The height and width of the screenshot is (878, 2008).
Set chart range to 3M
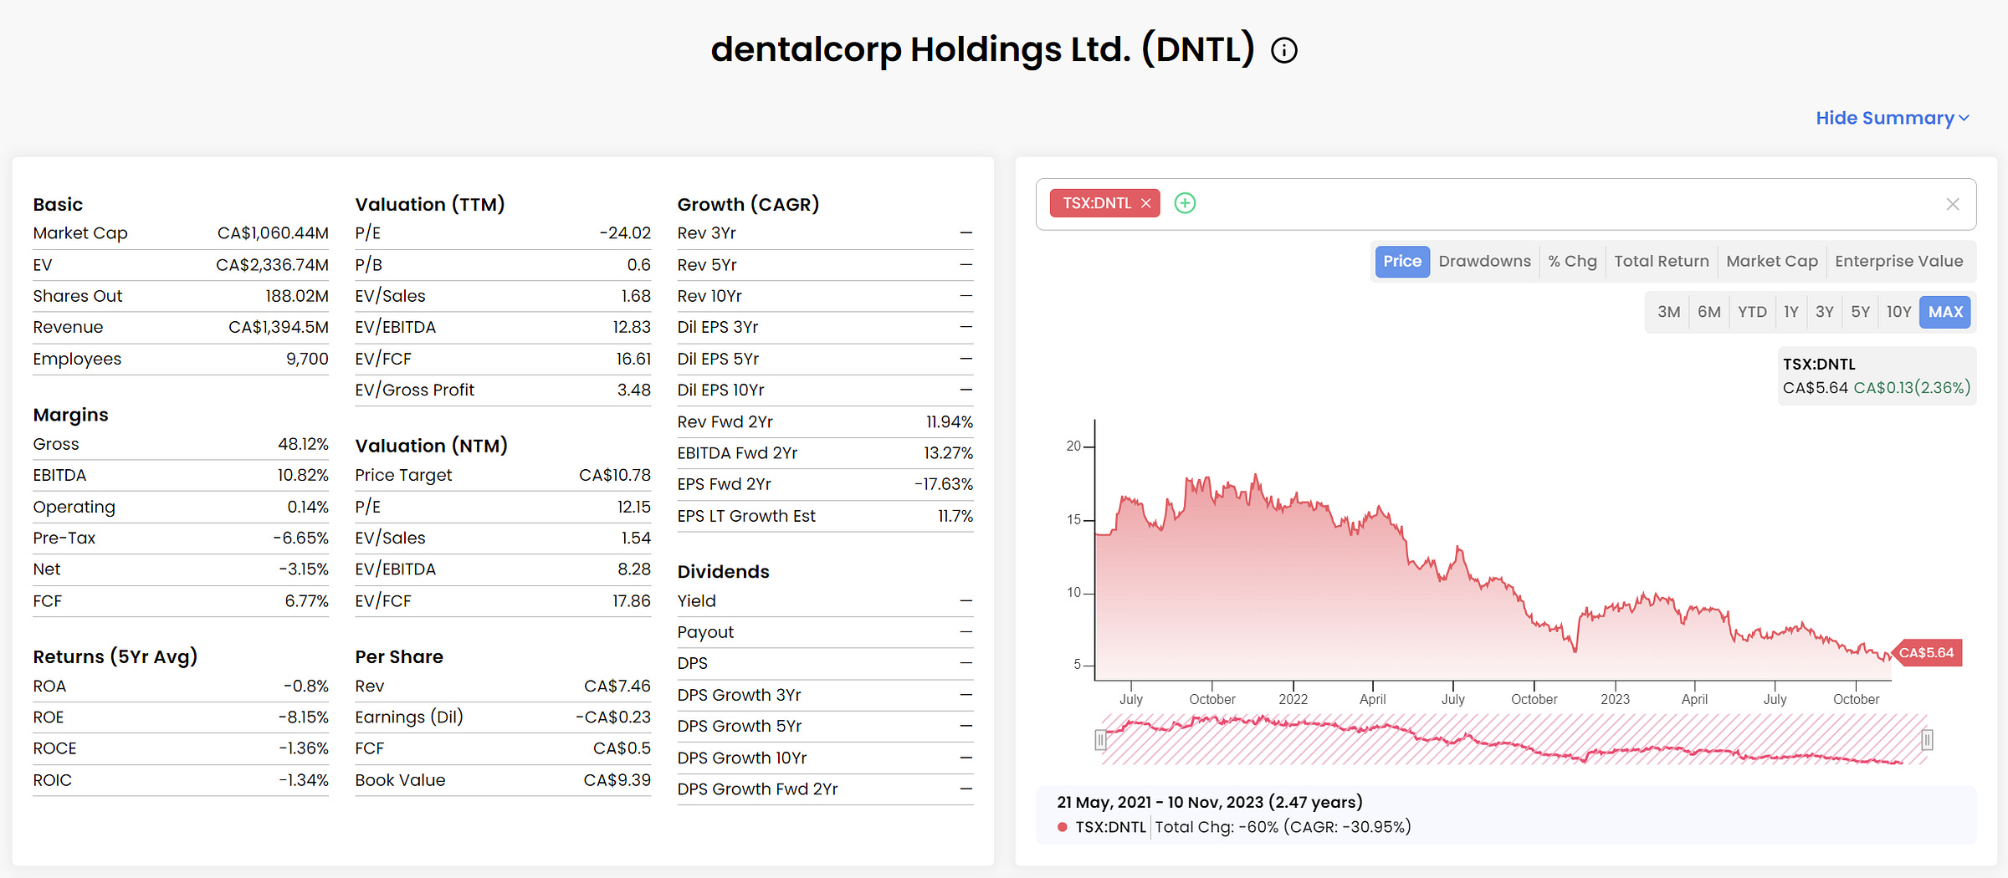(1668, 312)
